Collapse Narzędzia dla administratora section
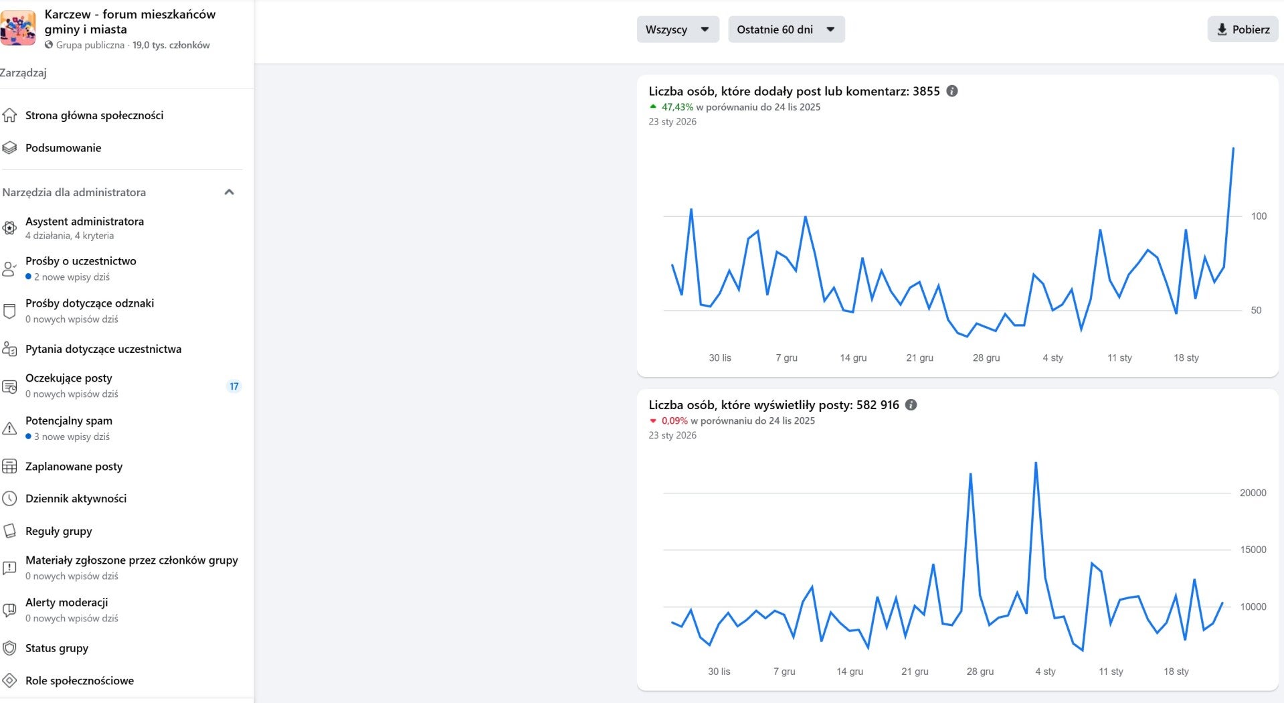This screenshot has height=703, width=1284. (229, 192)
